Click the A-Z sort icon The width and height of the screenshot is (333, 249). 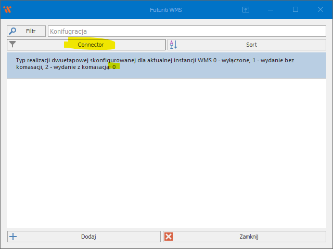174,45
